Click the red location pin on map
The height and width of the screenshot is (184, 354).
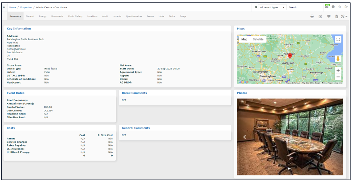pyautogui.click(x=290, y=56)
